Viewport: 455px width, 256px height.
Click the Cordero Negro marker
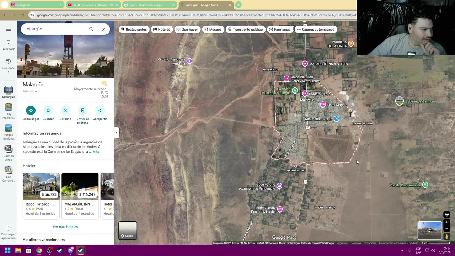[305, 94]
